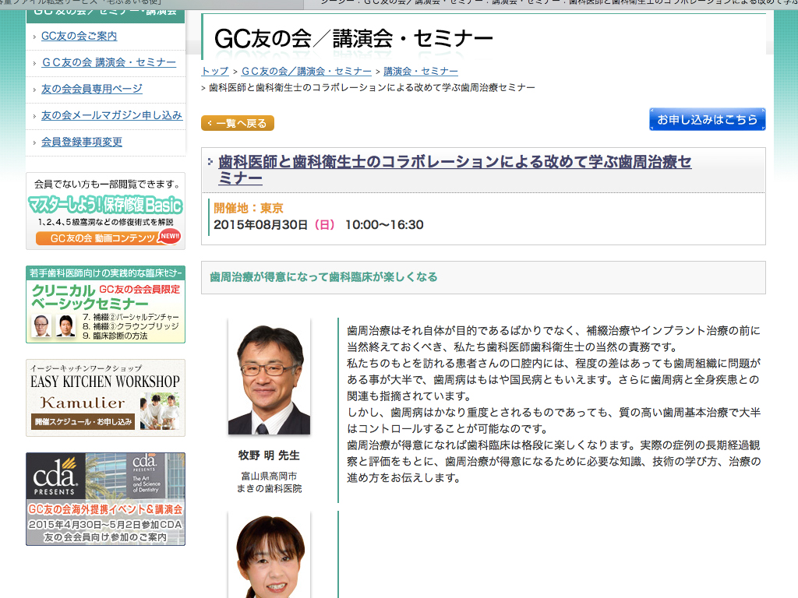Click the まきの歯科医院 text

(x=269, y=489)
